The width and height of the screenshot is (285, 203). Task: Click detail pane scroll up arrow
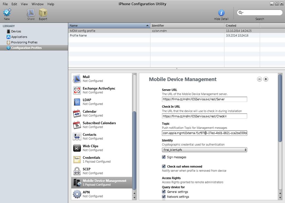coord(280,193)
